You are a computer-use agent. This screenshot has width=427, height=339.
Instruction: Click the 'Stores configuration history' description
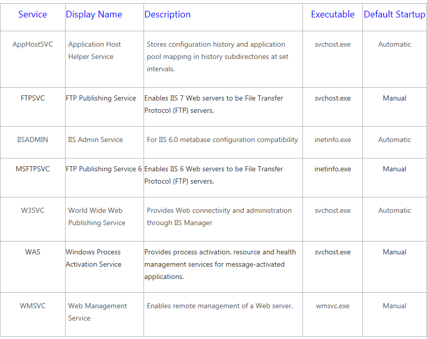coord(217,57)
